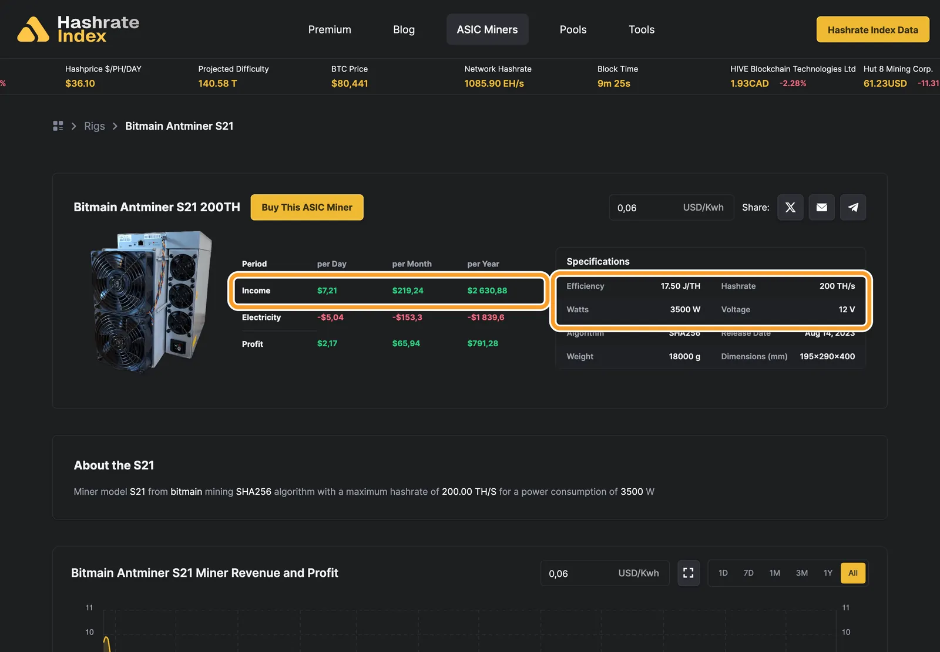
Task: Click Efficiency value 17.50 J/TH
Action: 680,286
